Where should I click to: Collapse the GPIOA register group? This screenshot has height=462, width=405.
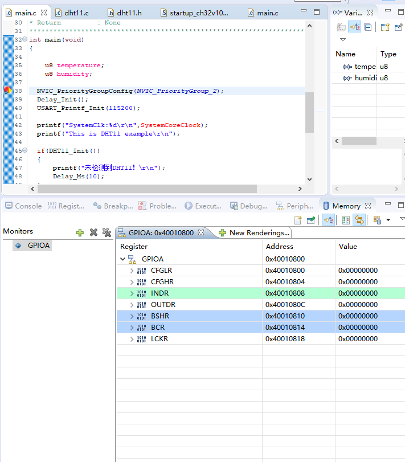(122, 259)
